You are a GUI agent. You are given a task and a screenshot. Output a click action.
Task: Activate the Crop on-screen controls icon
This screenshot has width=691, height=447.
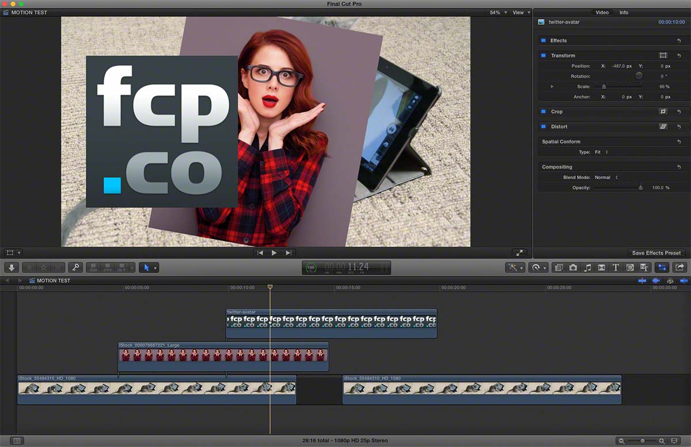[663, 111]
